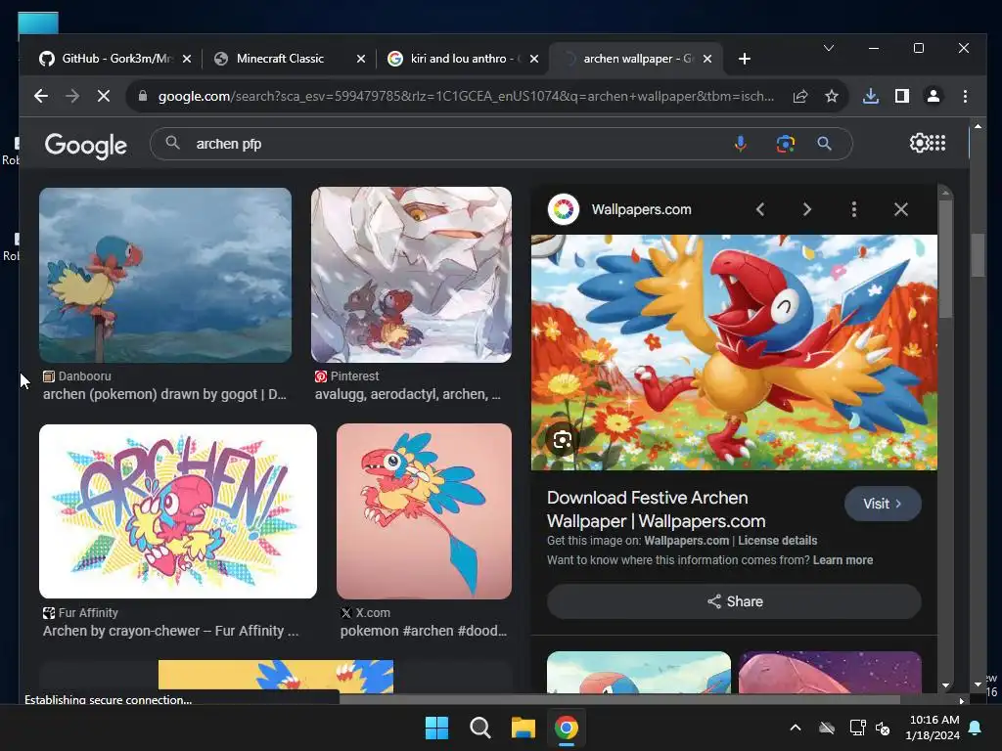Go to previous image in preview panel
This screenshot has height=751, width=1002.
click(759, 209)
